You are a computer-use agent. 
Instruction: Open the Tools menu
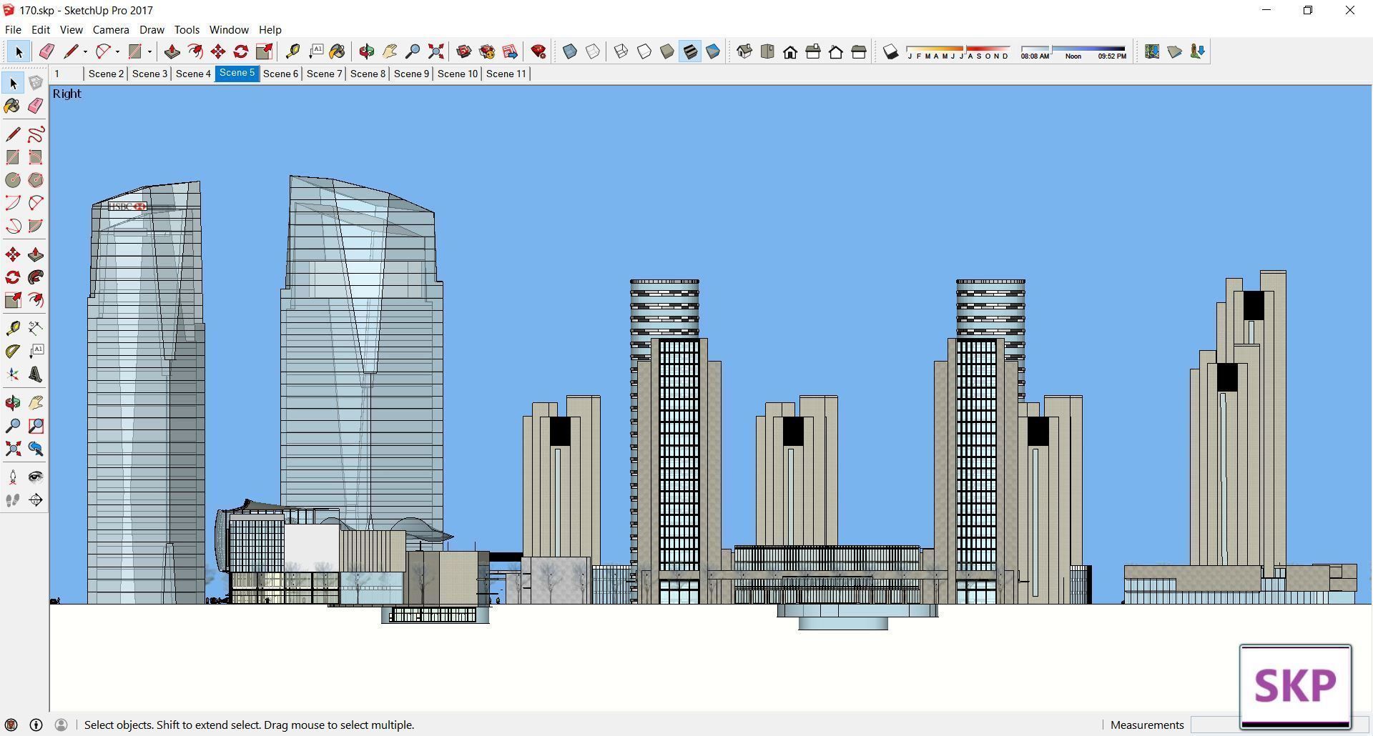[x=187, y=30]
